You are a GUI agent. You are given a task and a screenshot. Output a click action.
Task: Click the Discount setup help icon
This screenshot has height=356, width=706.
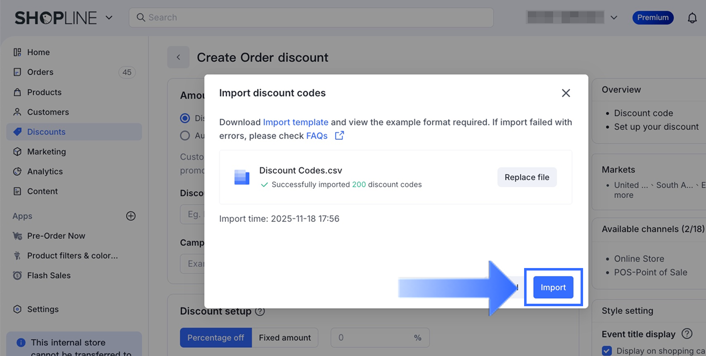click(x=260, y=311)
